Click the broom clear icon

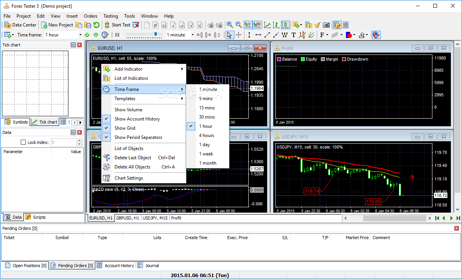pyautogui.click(x=317, y=25)
